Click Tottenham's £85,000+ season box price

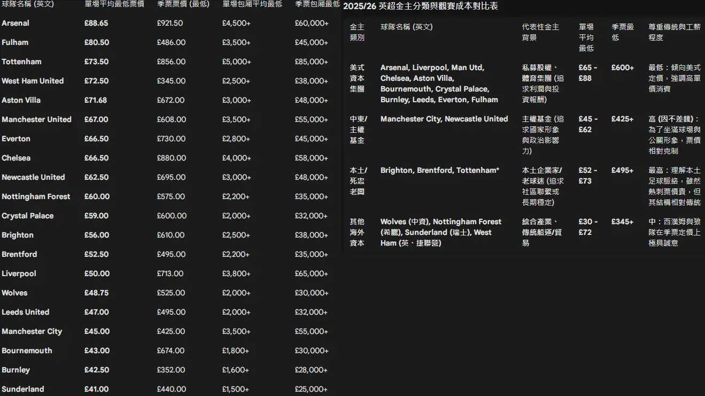(311, 62)
